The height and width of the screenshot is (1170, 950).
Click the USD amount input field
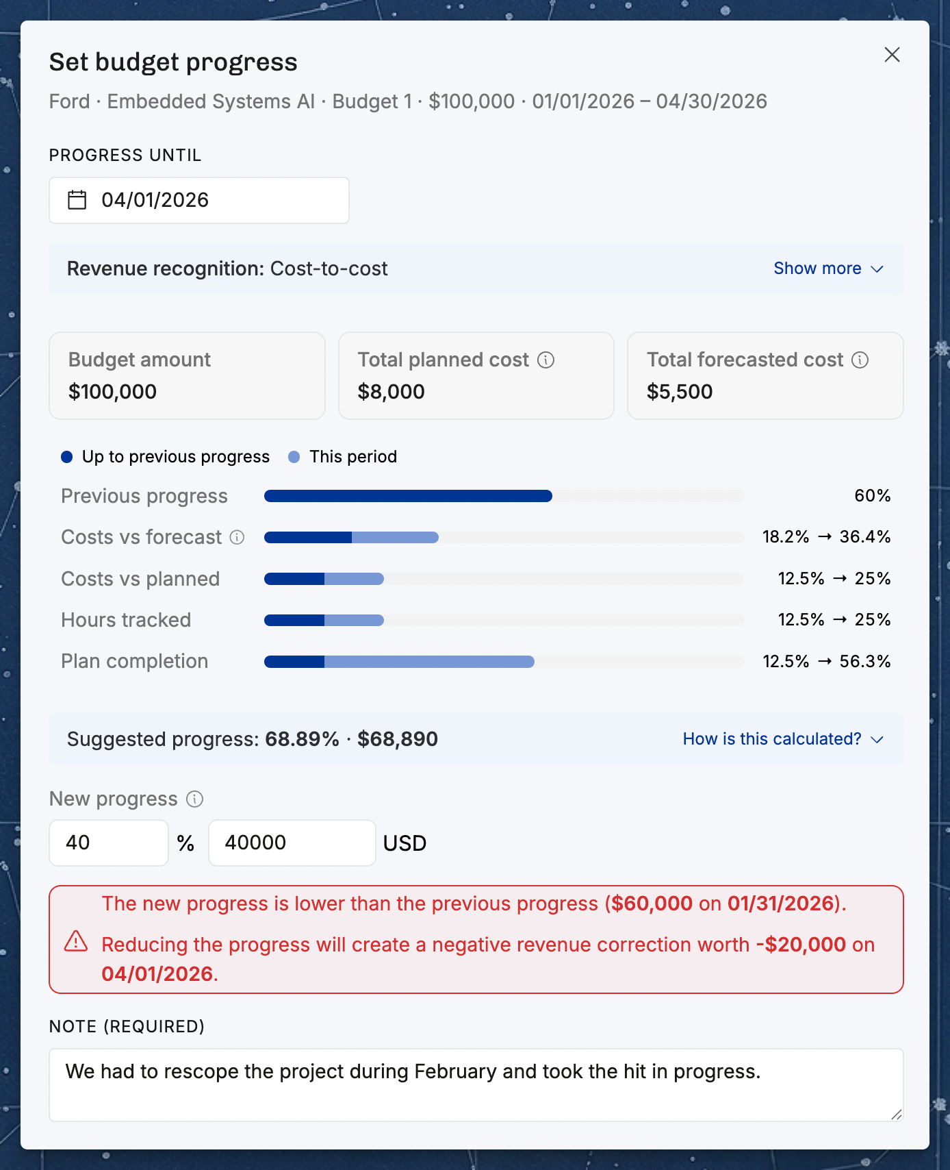click(292, 843)
